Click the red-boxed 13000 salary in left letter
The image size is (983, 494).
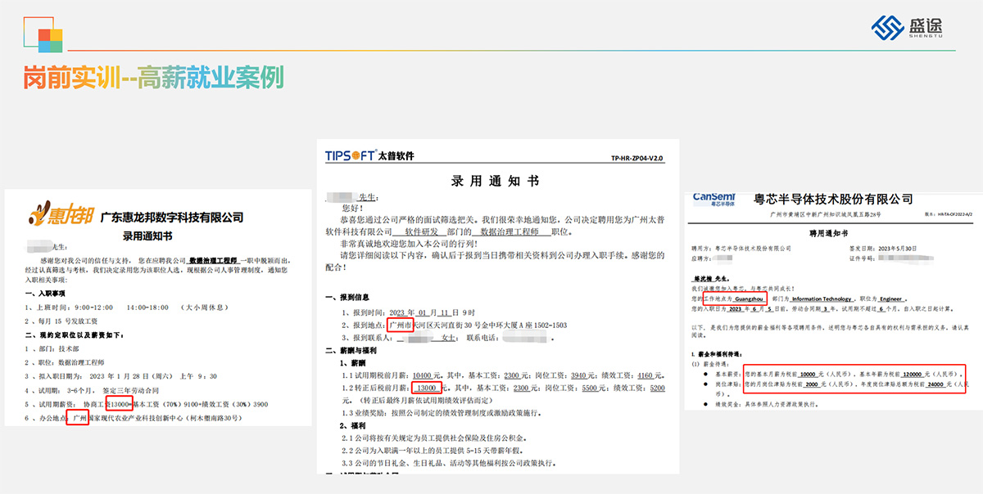click(x=119, y=403)
